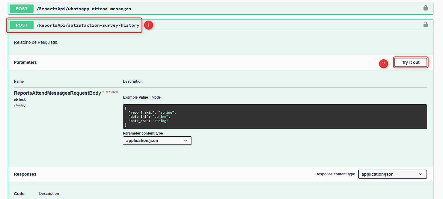Click the POST badge of whatsapp-attend-messages
The width and height of the screenshot is (443, 199).
[x=22, y=9]
